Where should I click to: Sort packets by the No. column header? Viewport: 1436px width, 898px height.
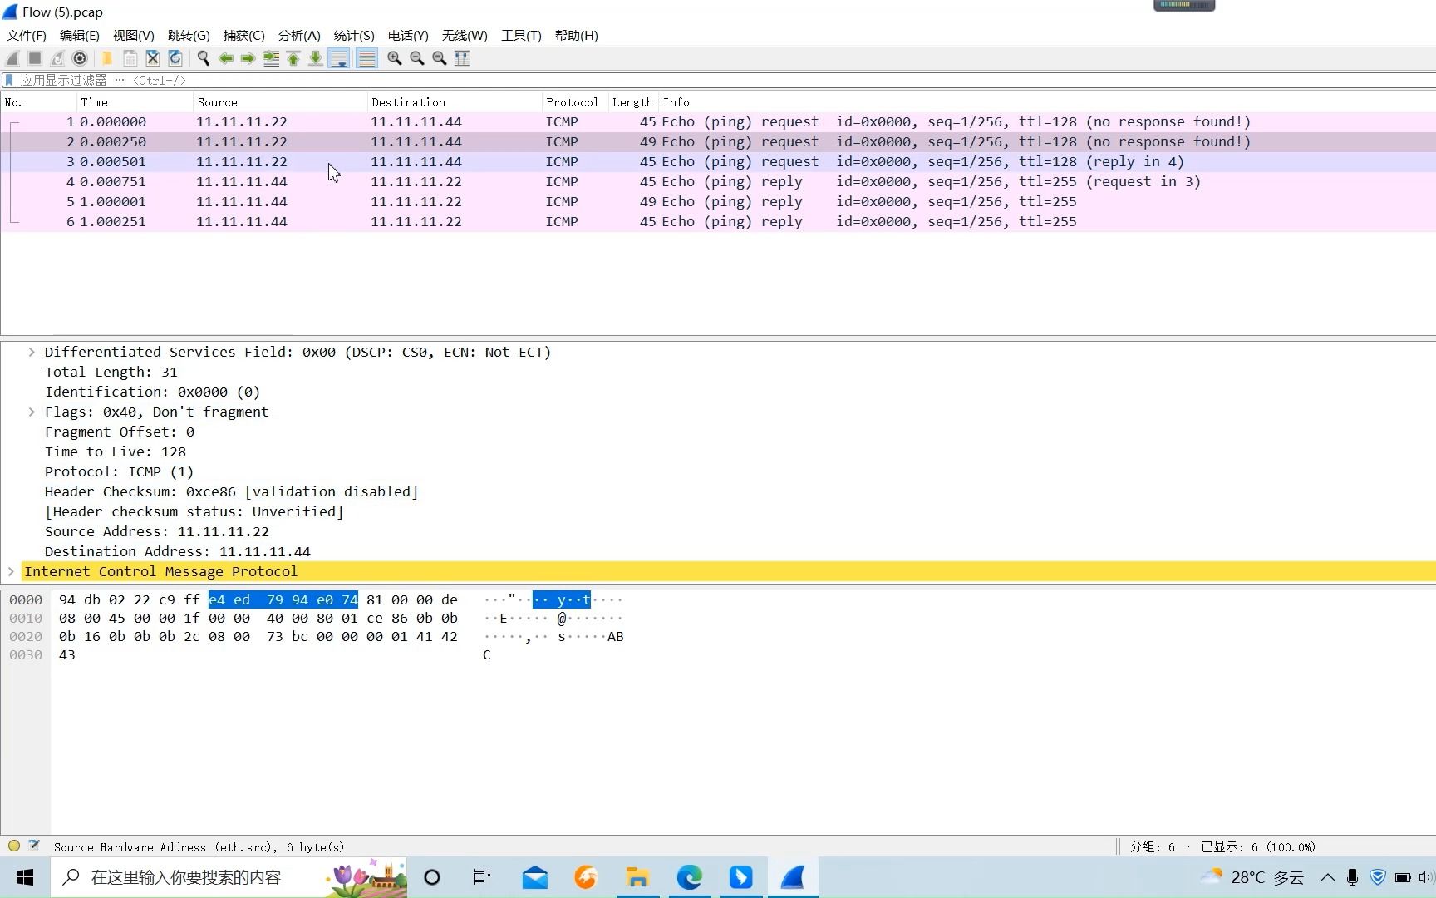[x=39, y=102]
